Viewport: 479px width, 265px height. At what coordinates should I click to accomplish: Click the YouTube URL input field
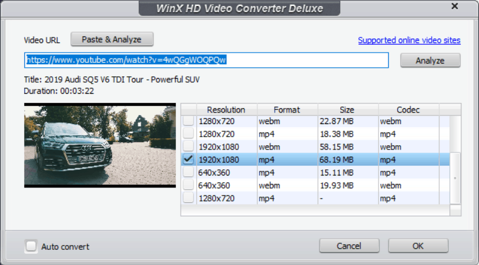tap(206, 61)
